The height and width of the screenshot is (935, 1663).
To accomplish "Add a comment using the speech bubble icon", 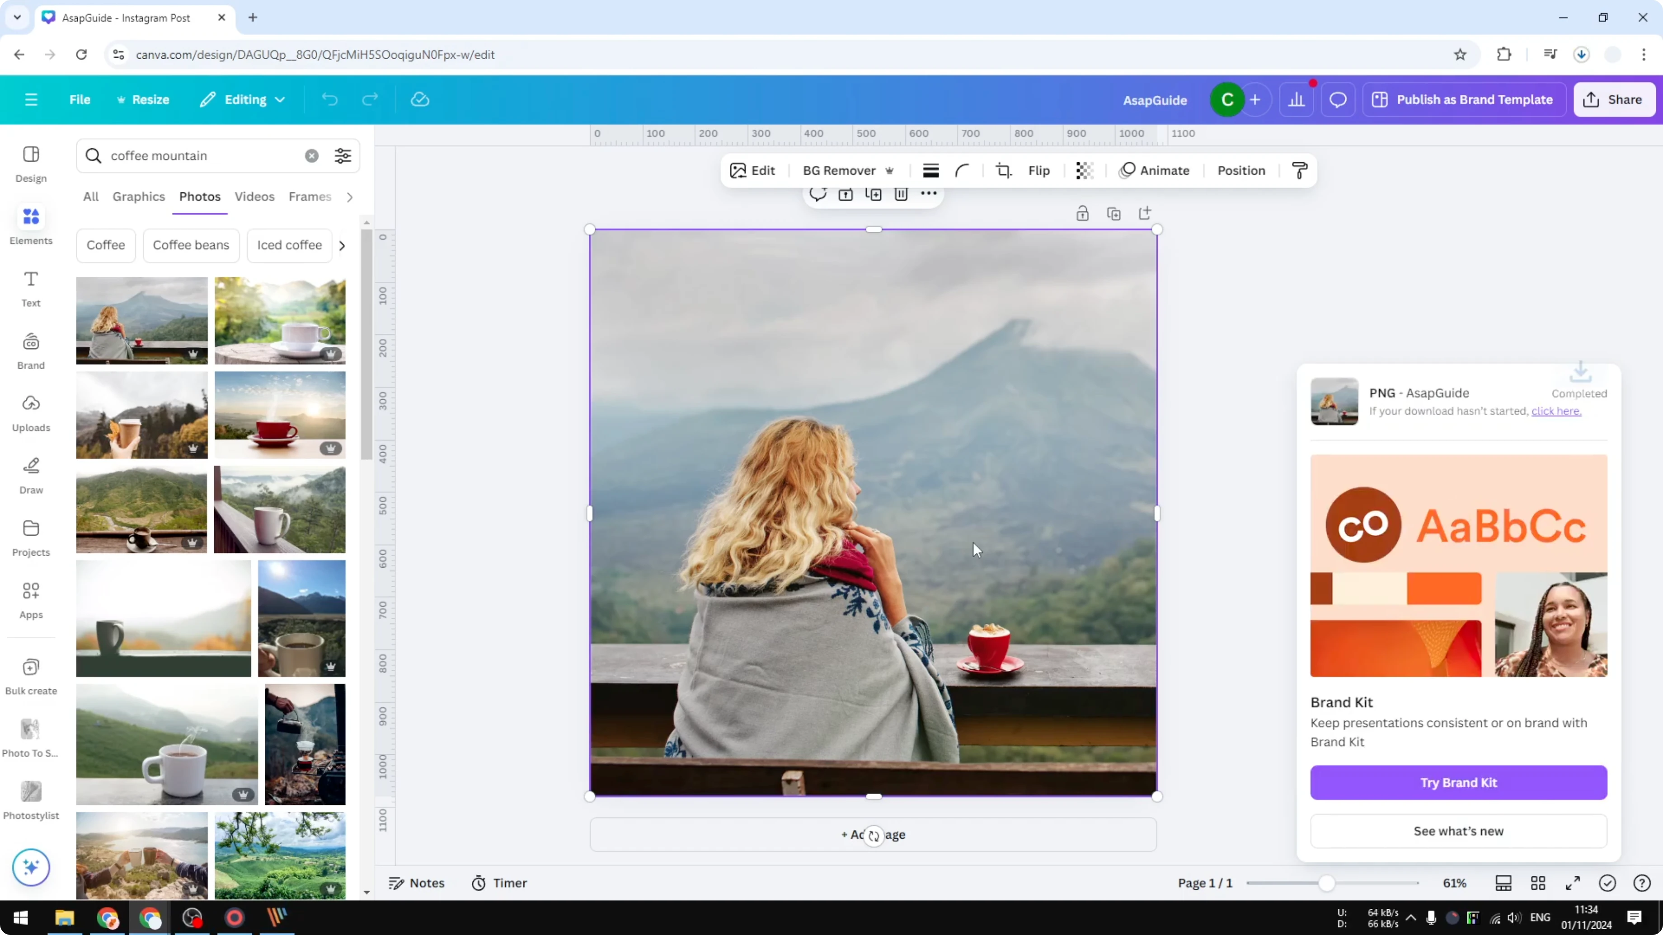I will [x=817, y=194].
